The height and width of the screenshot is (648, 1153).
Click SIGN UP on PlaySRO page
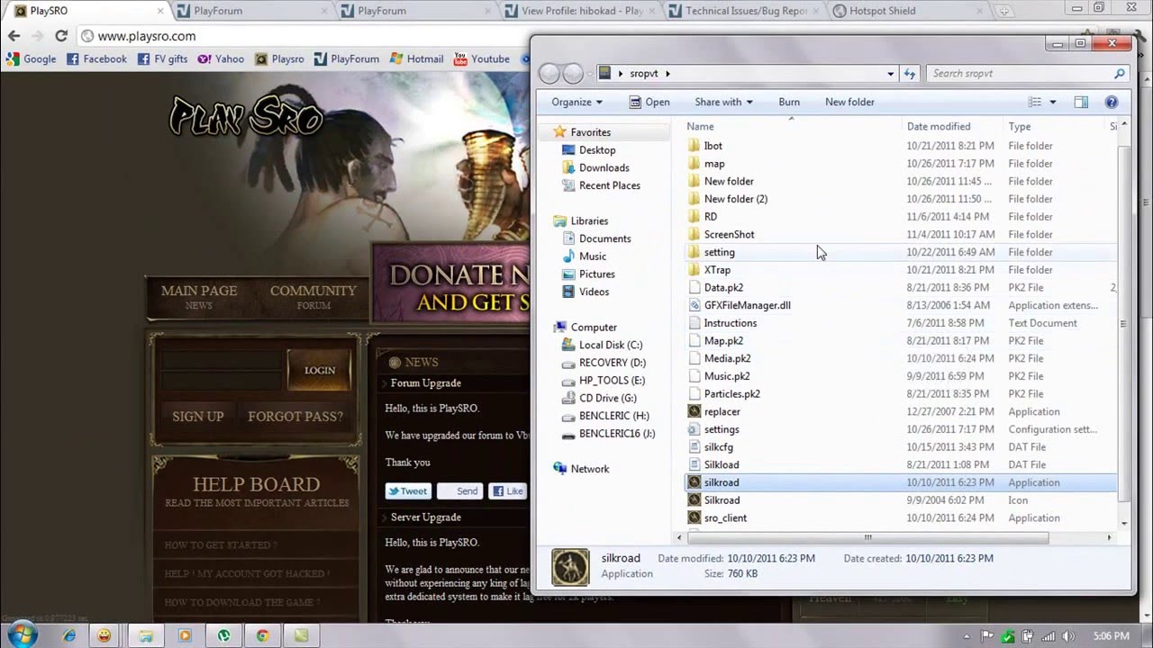coord(198,417)
